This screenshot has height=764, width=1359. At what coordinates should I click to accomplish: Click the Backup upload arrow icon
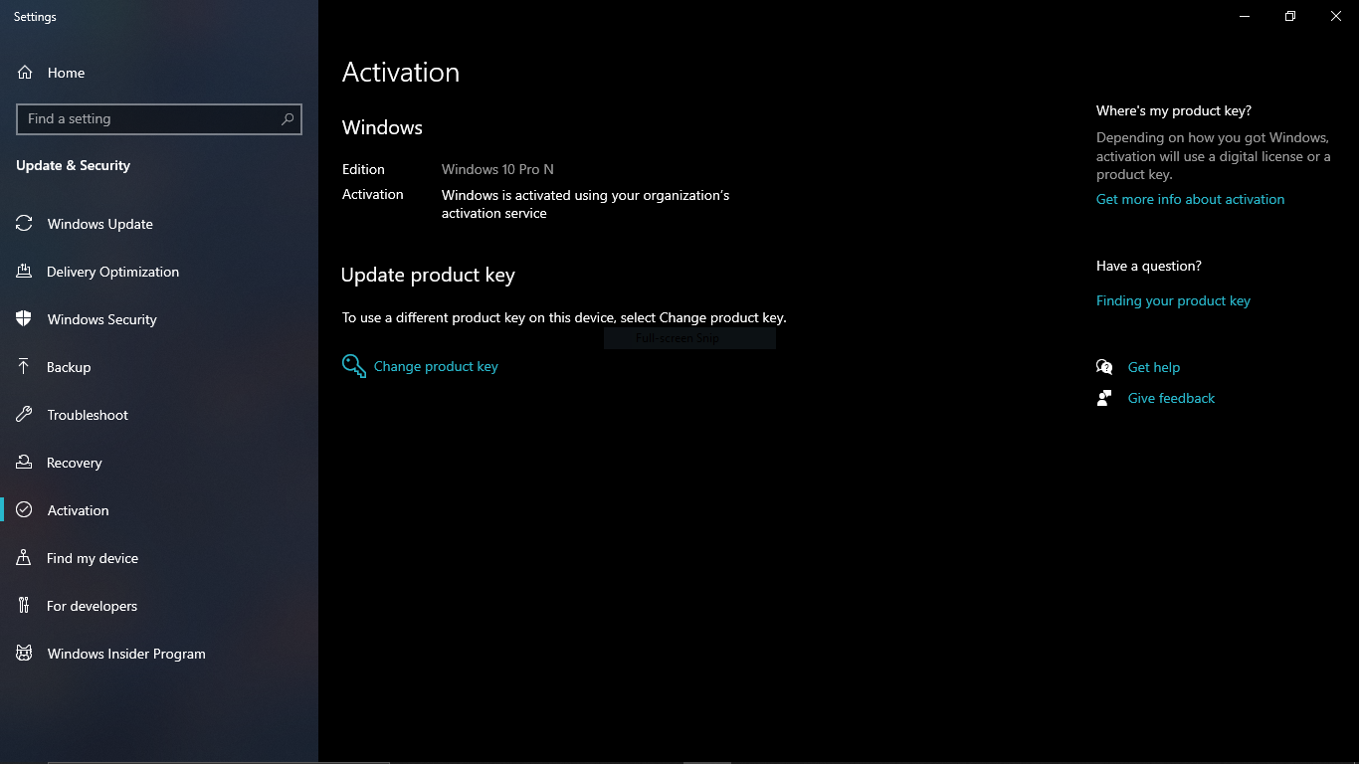[x=24, y=367]
